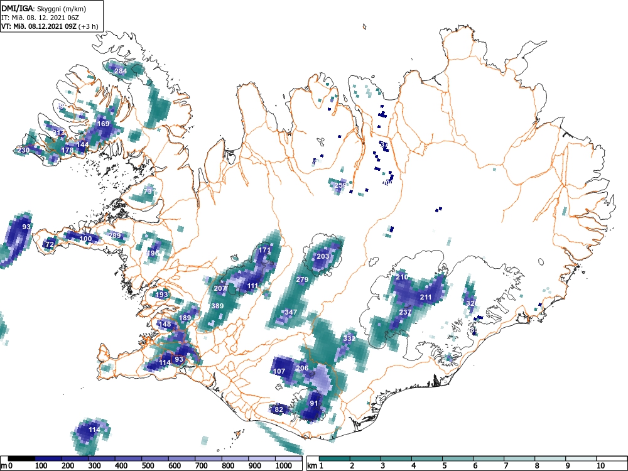628x471 pixels.
Task: Select the map value 189
Action: pyautogui.click(x=185, y=318)
